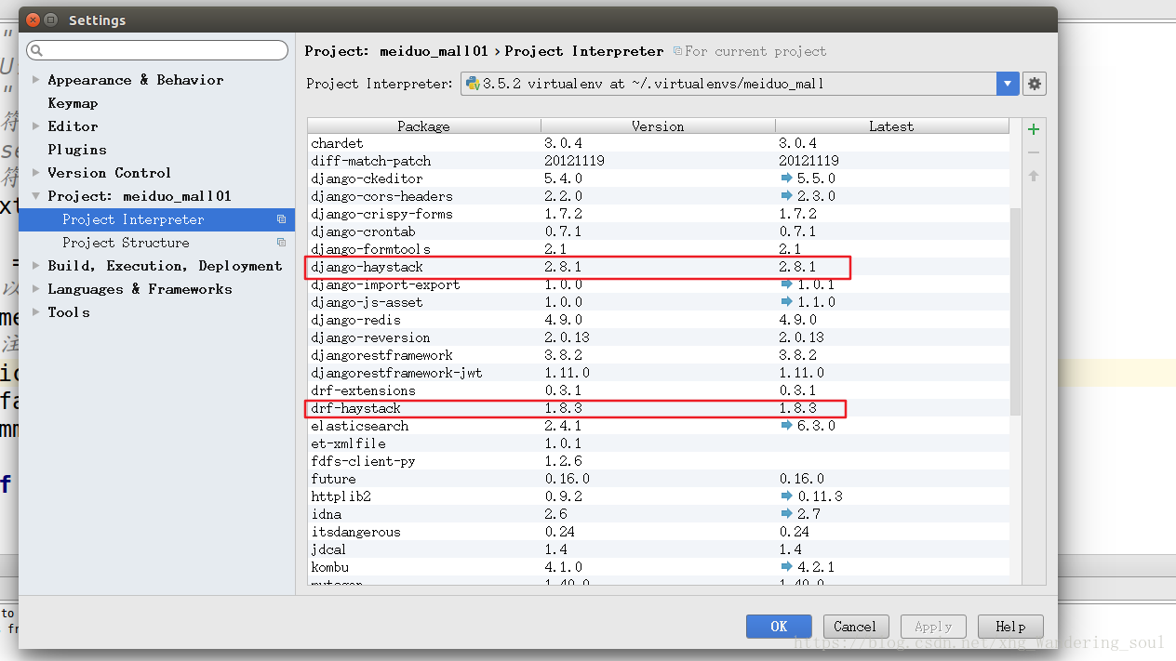
Task: Select the drf-haystack package row
Action: [x=659, y=408]
